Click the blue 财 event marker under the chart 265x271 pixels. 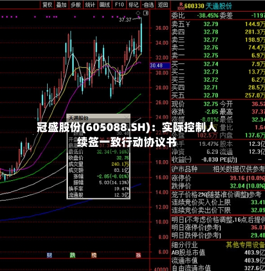49,255
